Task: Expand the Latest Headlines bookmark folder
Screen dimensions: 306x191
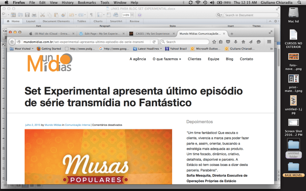Action: (148, 49)
